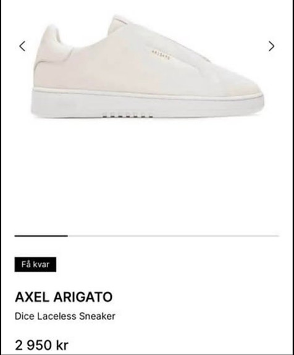The height and width of the screenshot is (355, 294).
Task: Open the AXEL ARIGATO brand link
Action: 64,297
